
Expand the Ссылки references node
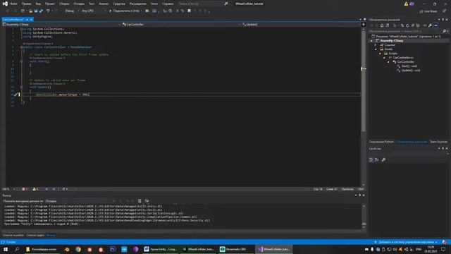[376, 45]
